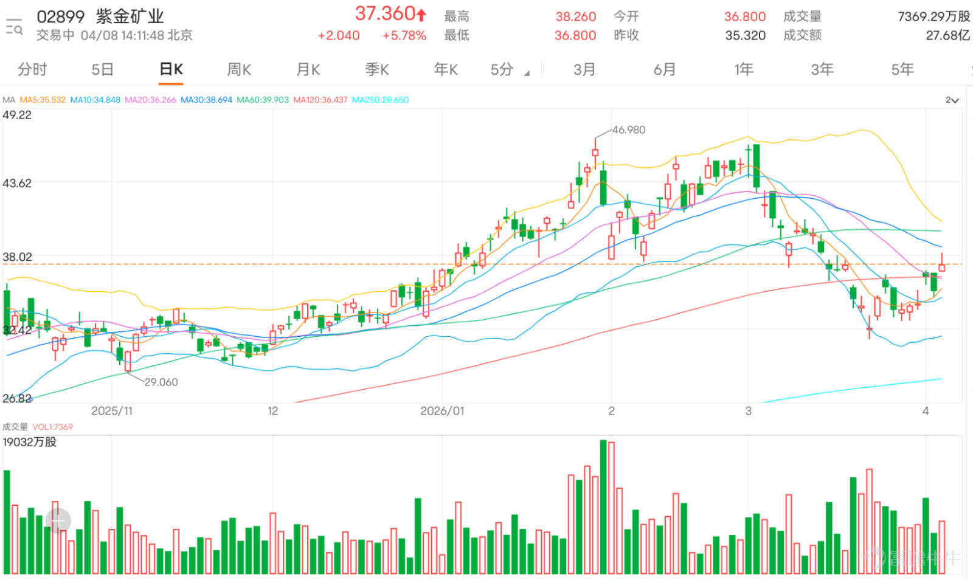Select the 年K yearly candlestick tab
The image size is (973, 580).
click(446, 69)
